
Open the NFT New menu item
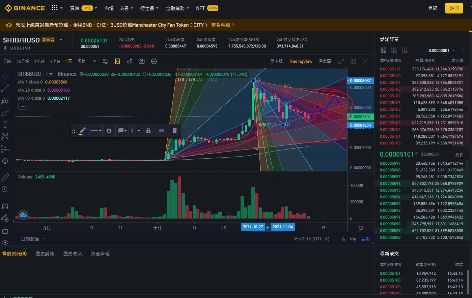pyautogui.click(x=207, y=8)
